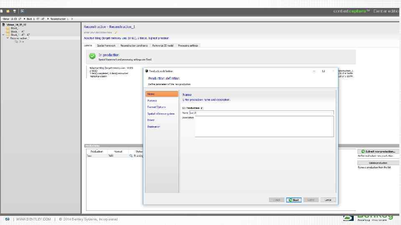Click the greyed Back button in the dialog
Screen dimensions: 401x225
[277, 200]
